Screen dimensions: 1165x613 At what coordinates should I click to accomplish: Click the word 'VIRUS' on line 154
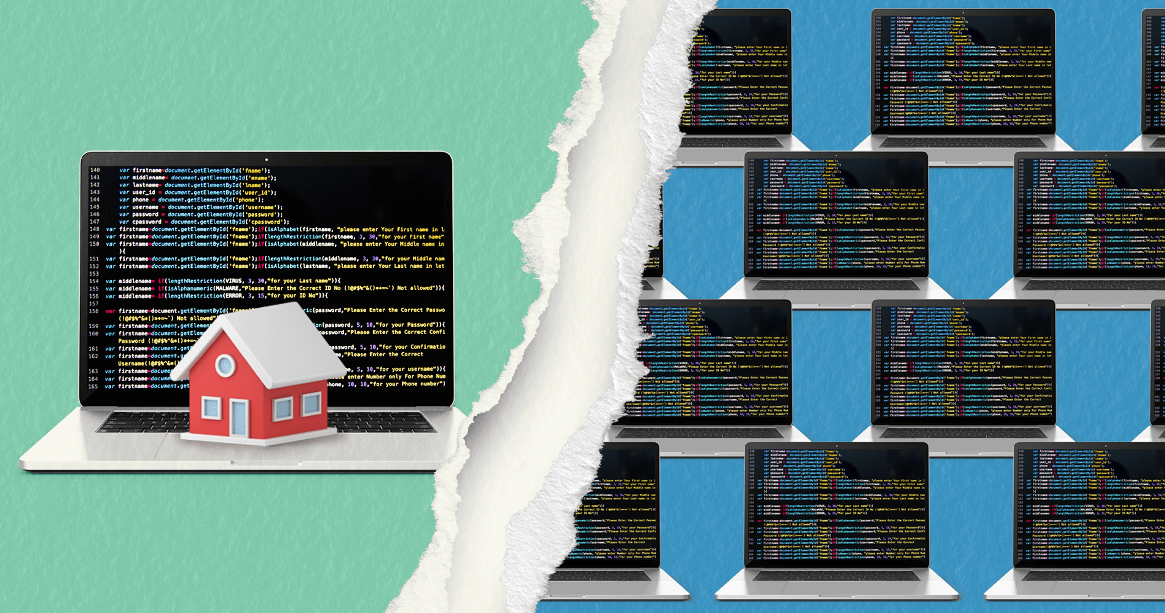(x=233, y=281)
